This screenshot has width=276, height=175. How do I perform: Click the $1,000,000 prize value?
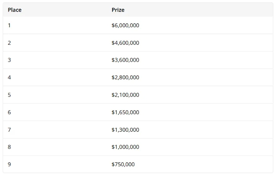[125, 147]
